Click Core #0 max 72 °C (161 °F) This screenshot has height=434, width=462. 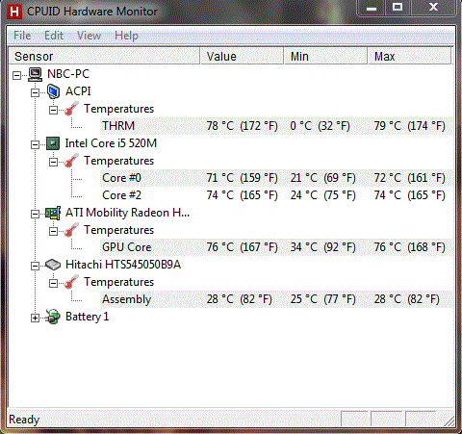(x=410, y=178)
